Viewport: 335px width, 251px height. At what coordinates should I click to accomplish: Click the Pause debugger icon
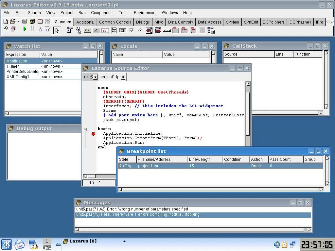[32, 29]
